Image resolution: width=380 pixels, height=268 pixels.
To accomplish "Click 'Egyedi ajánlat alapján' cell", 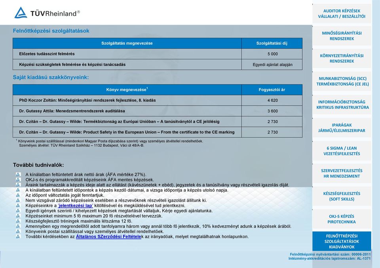I will [272, 64].
